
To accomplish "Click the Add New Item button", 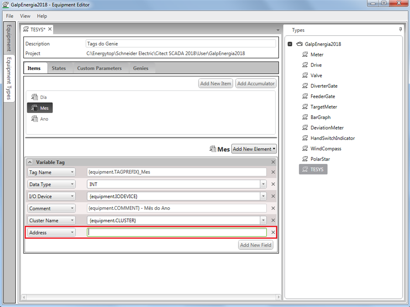I will (x=215, y=83).
